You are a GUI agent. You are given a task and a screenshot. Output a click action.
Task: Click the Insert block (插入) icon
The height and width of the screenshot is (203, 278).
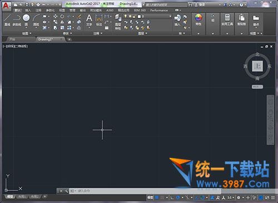(177, 20)
